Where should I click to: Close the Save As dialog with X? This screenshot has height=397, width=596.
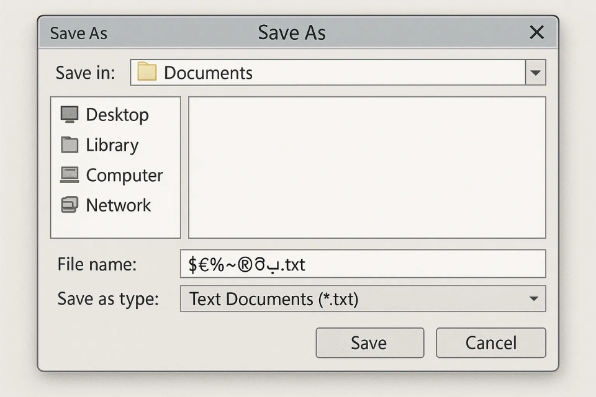pos(536,33)
